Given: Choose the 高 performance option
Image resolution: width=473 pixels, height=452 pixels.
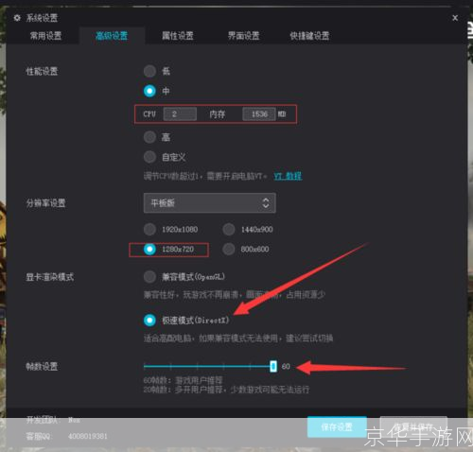Looking at the screenshot, I should click(x=149, y=137).
